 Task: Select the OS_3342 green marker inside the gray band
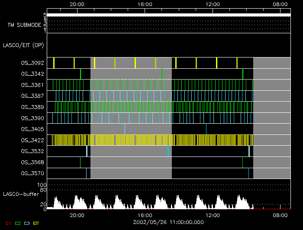(162, 73)
